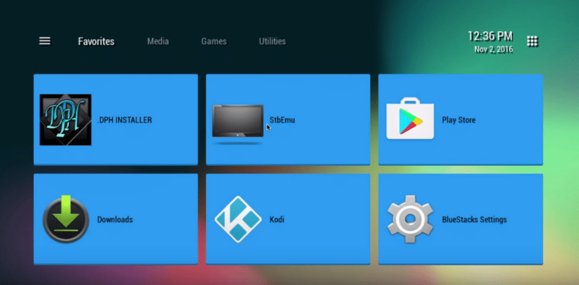Click the Play Store bag icon

(x=411, y=119)
